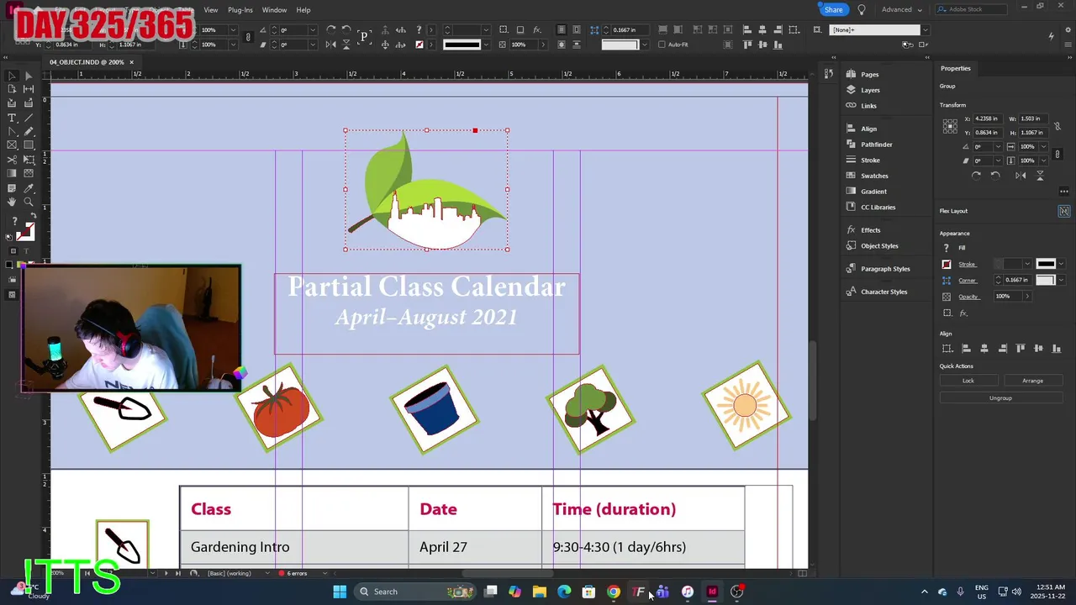
Task: Select the Scissors tool
Action: coord(12,160)
